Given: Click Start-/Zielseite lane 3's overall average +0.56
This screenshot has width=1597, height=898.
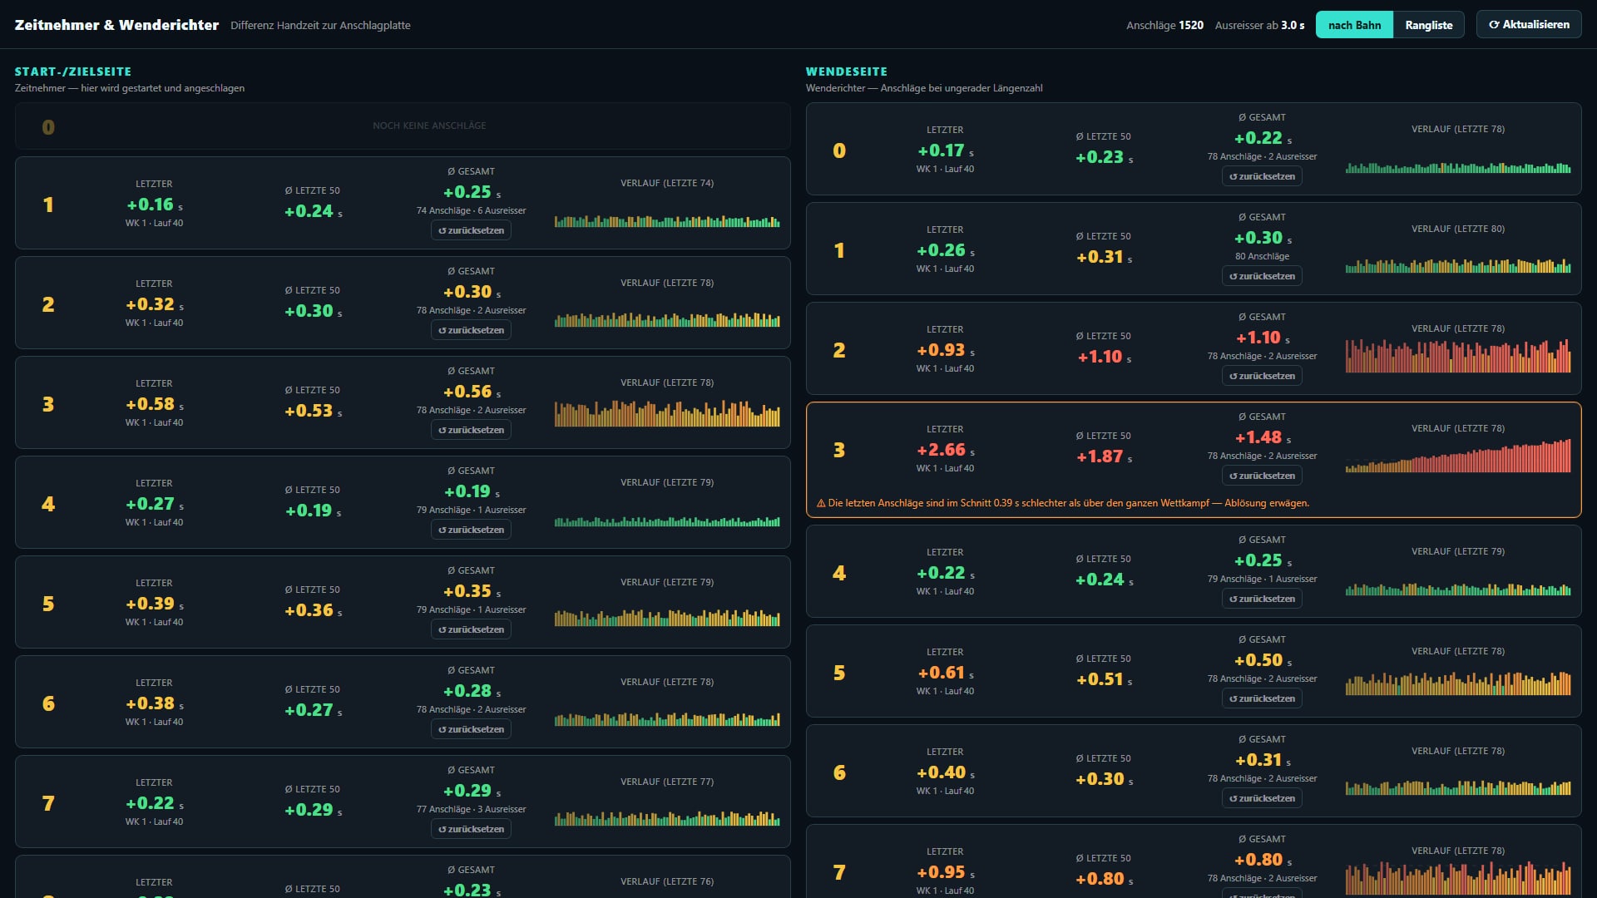Looking at the screenshot, I should coord(472,392).
